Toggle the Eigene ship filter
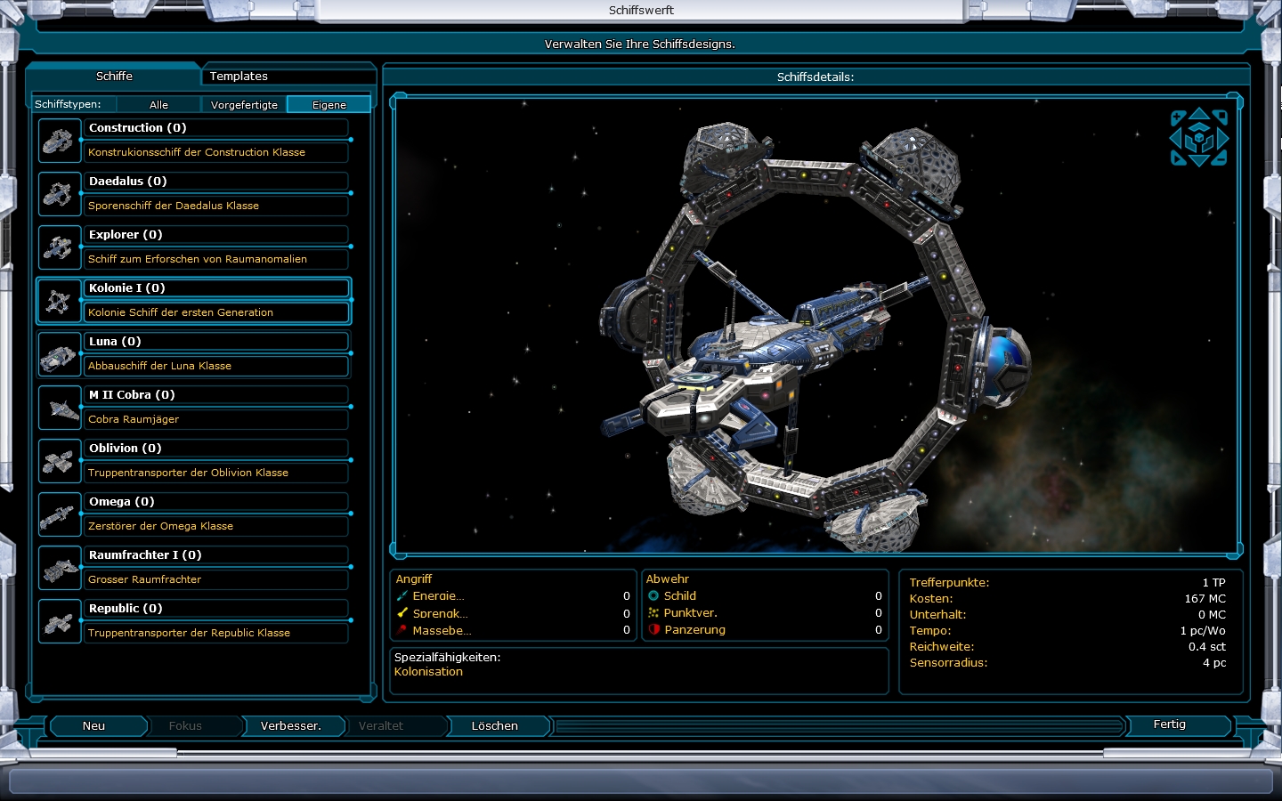1282x801 pixels. point(329,105)
